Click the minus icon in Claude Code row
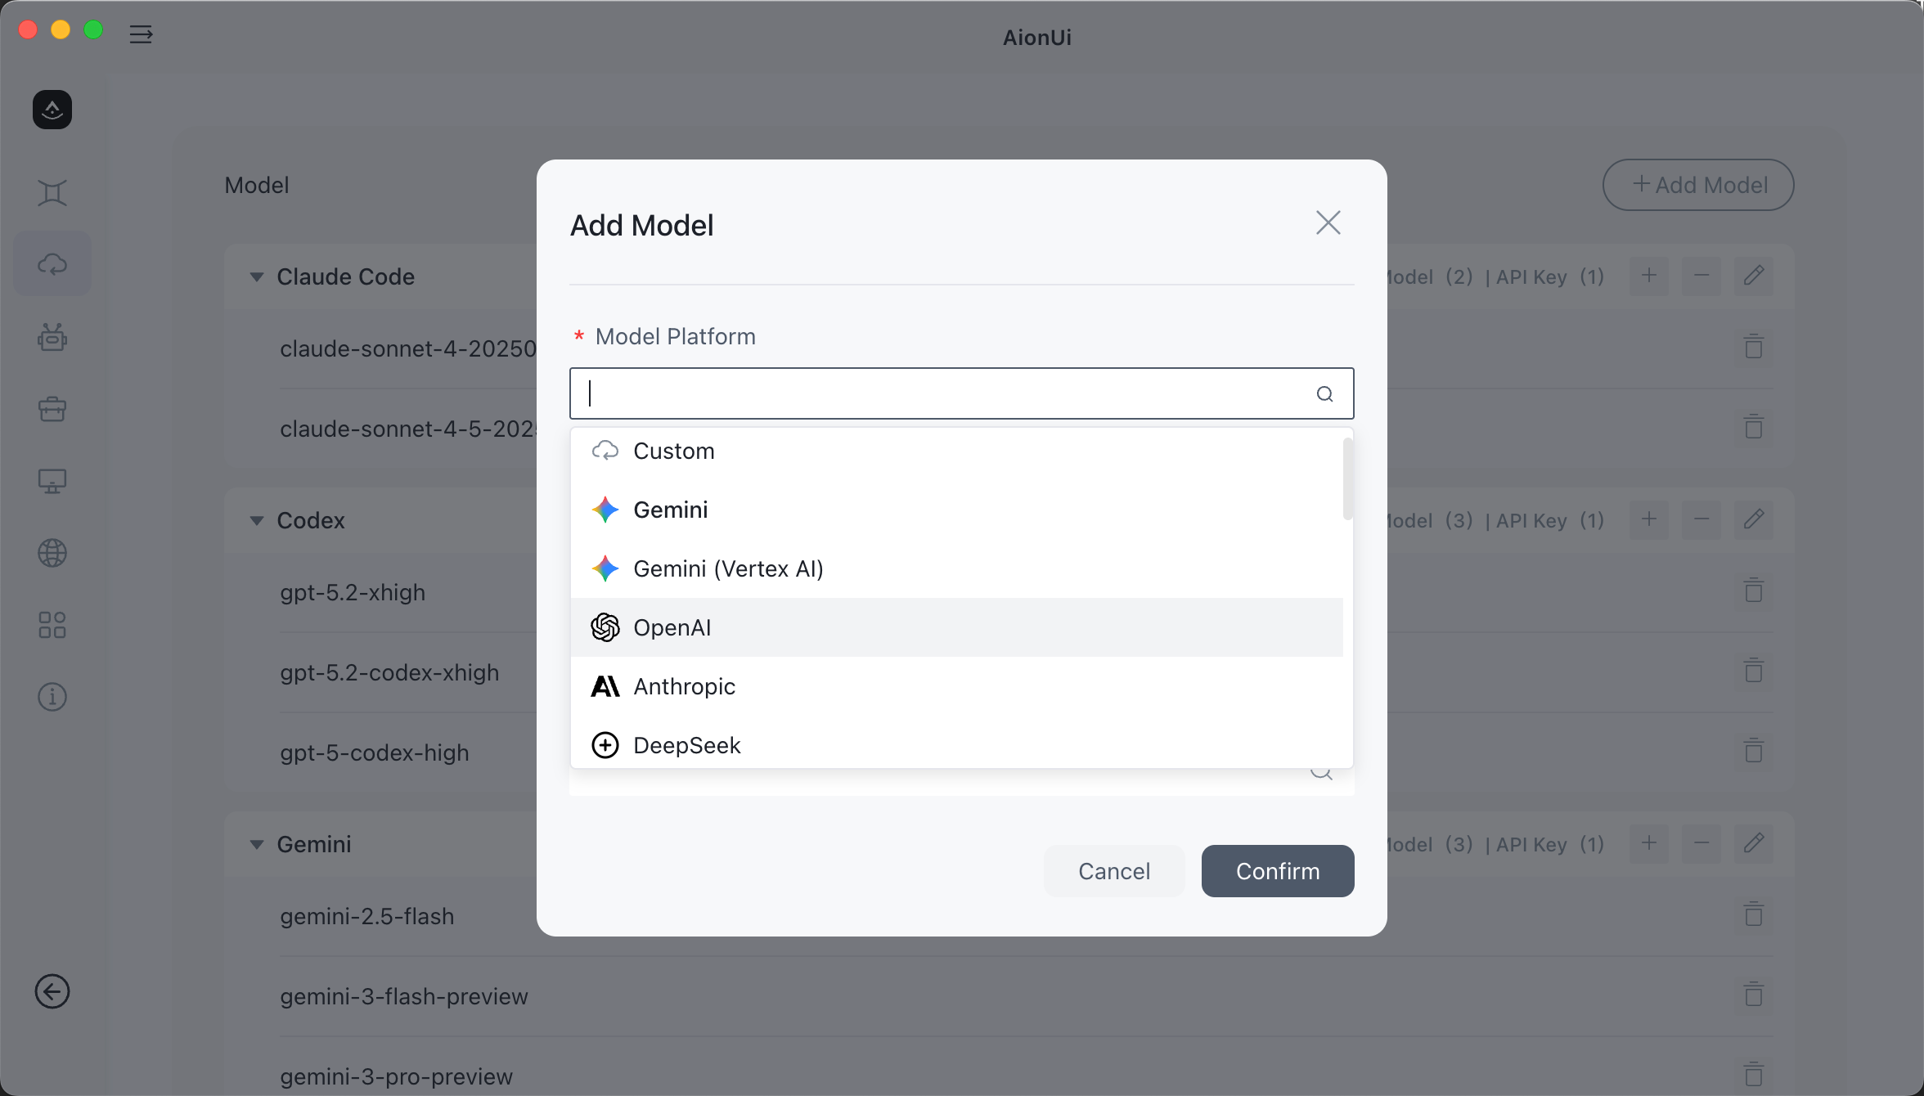 pyautogui.click(x=1701, y=276)
